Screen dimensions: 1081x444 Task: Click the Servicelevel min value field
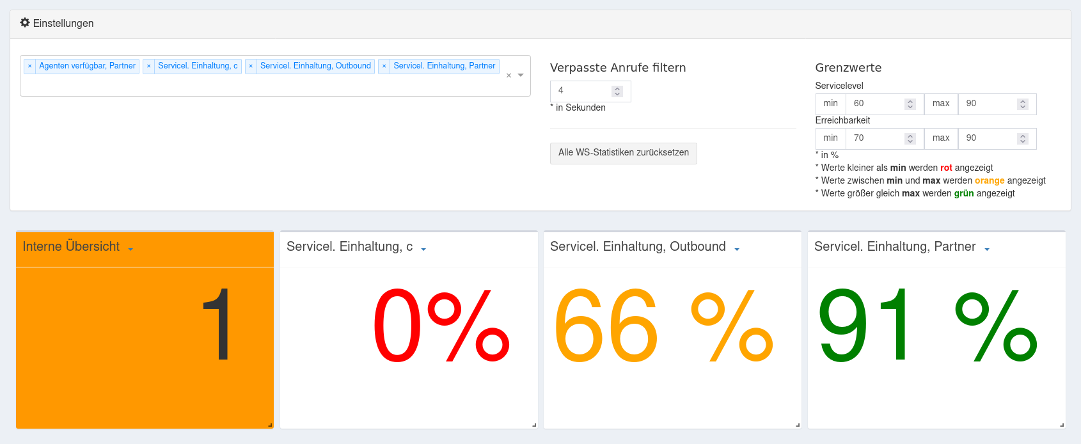(x=875, y=104)
